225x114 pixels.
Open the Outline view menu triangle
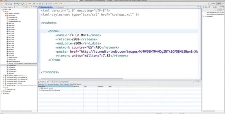point(223,10)
